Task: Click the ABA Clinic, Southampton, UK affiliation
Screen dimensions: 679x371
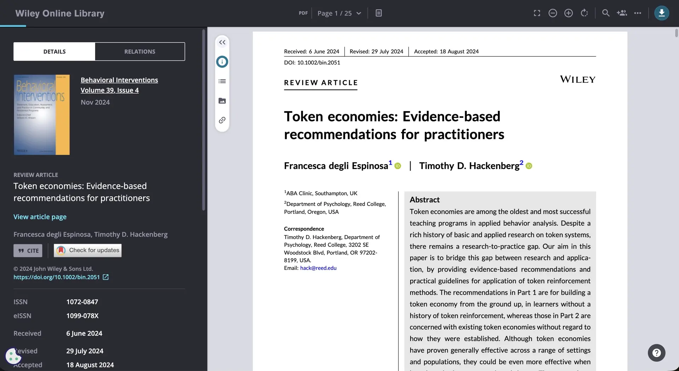Action: coord(321,193)
